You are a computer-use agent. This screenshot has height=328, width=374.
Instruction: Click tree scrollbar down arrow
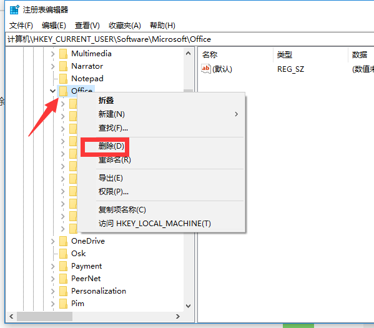188,306
